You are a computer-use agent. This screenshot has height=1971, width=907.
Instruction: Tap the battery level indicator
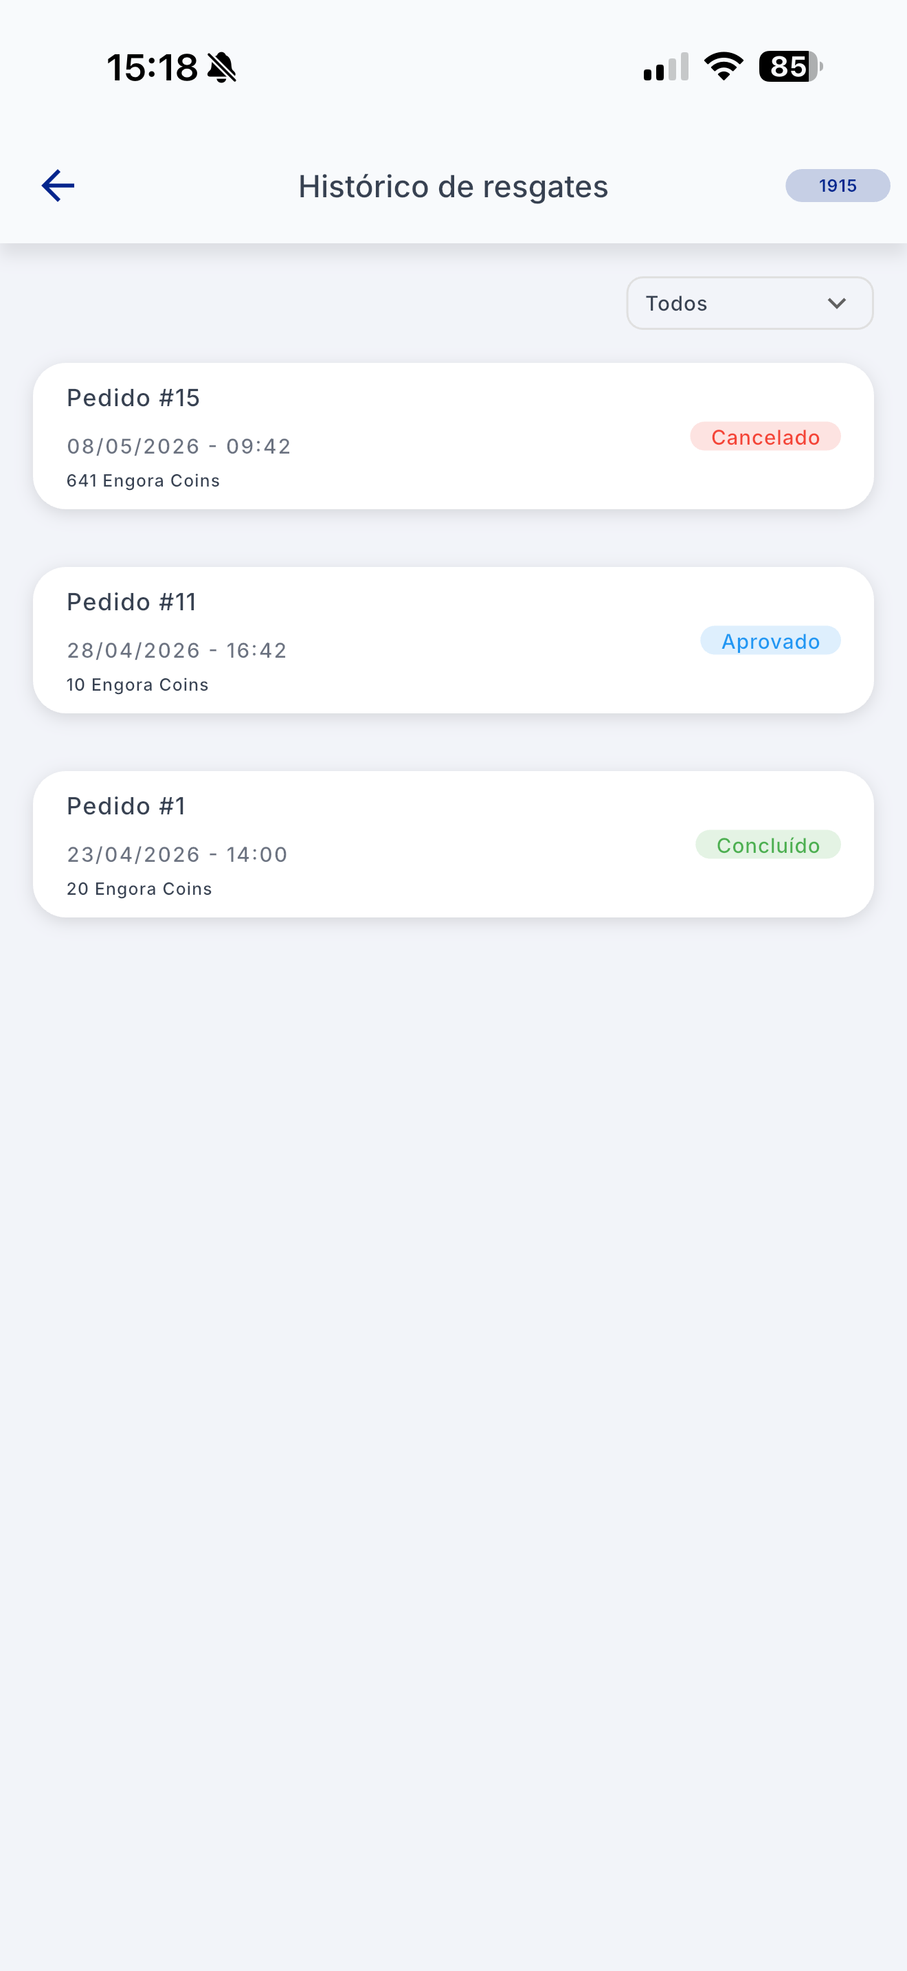(x=791, y=67)
